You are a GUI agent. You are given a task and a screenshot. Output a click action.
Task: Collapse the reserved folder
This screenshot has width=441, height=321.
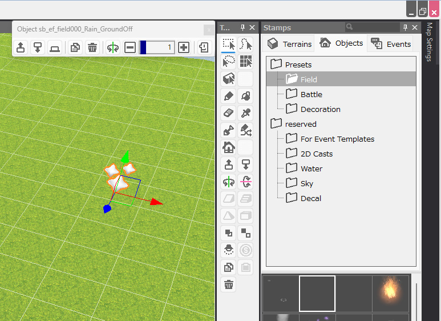pos(276,123)
